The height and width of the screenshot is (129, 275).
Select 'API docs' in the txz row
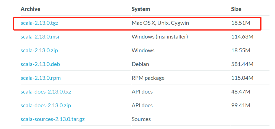(142, 92)
